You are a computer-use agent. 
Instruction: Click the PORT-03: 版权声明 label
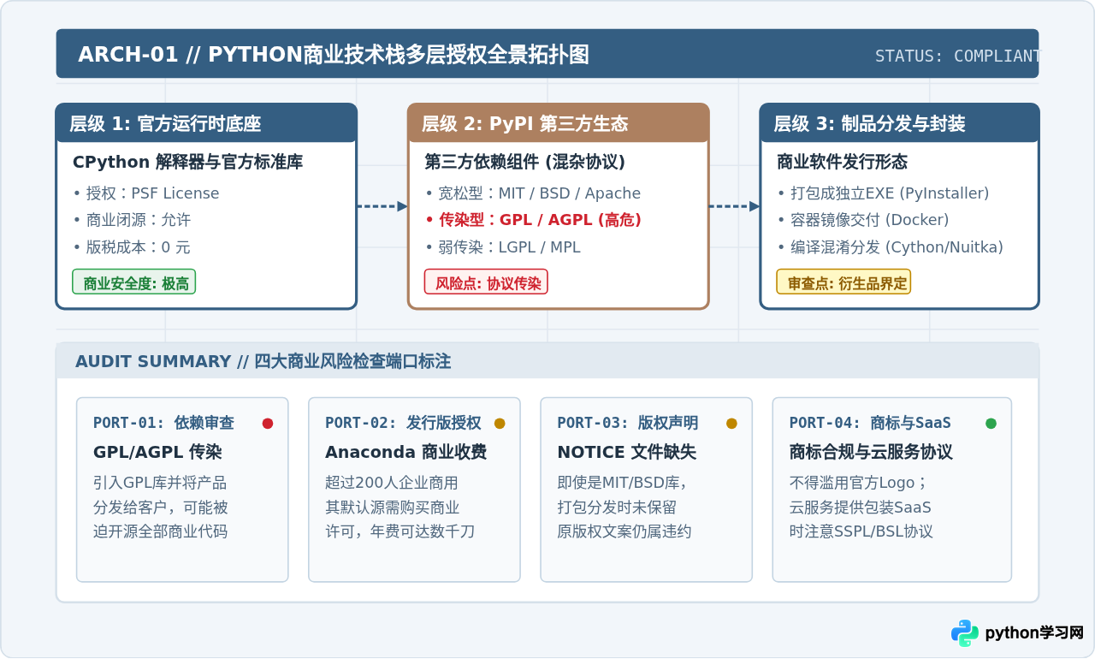tap(628, 423)
